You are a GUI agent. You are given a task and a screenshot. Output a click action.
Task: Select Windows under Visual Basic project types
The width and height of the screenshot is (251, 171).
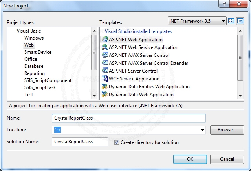[34, 38]
